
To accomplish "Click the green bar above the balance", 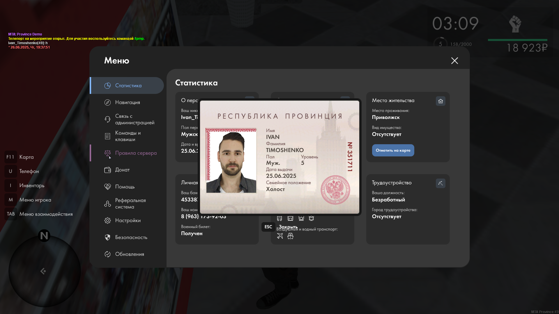I will pyautogui.click(x=518, y=40).
